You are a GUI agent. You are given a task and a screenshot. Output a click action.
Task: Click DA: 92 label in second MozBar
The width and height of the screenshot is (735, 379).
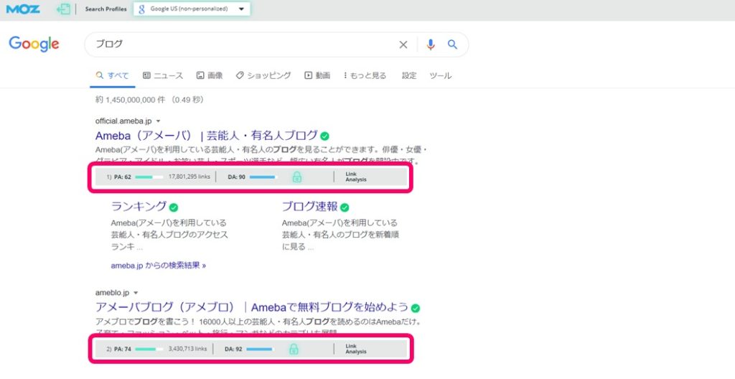click(x=233, y=349)
